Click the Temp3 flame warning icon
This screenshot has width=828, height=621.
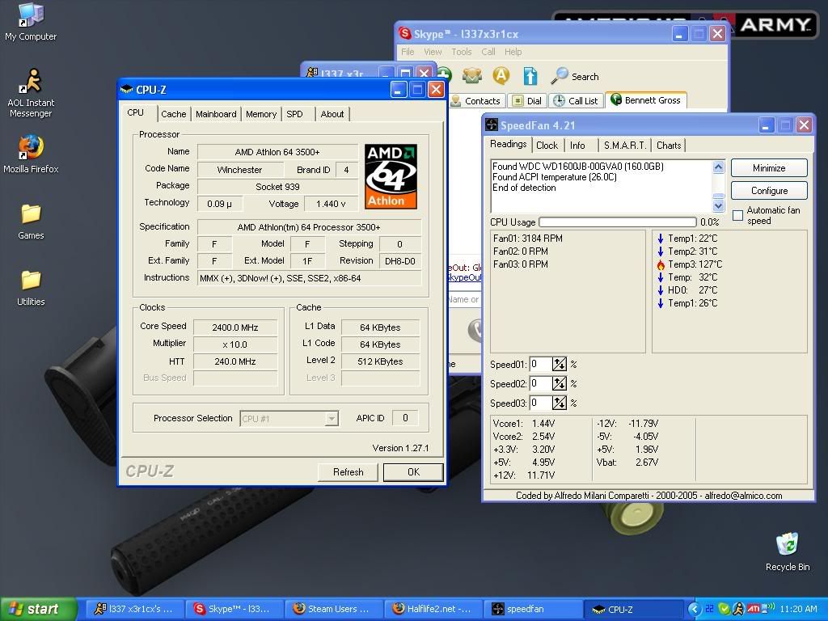(x=661, y=264)
